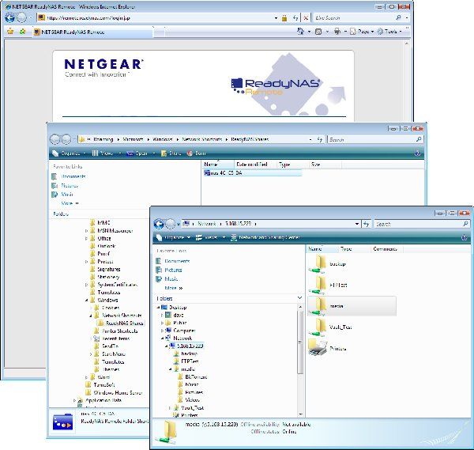Click Help icon in Network explorer toolbar
474x450 pixels.
465,238
